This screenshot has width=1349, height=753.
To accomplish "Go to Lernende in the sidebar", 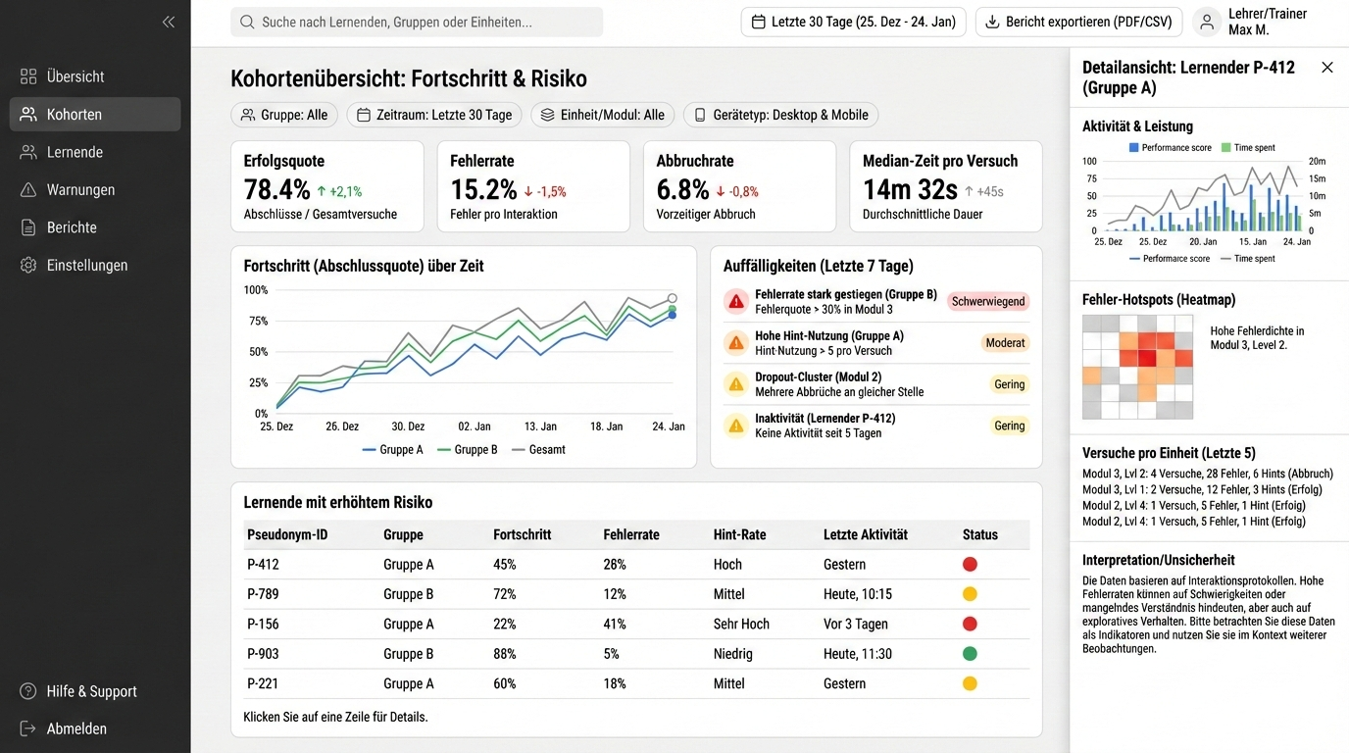I will coord(75,152).
